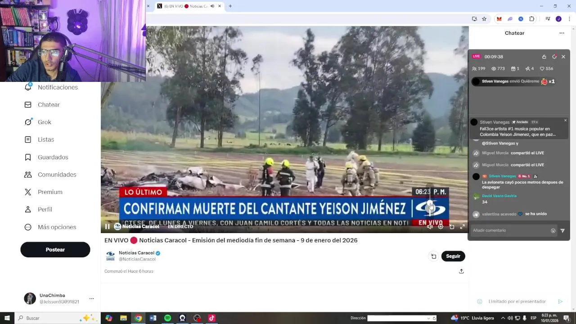The image size is (576, 324).
Task: Follow Noticias Caracol with Seguir button
Action: [x=453, y=256]
